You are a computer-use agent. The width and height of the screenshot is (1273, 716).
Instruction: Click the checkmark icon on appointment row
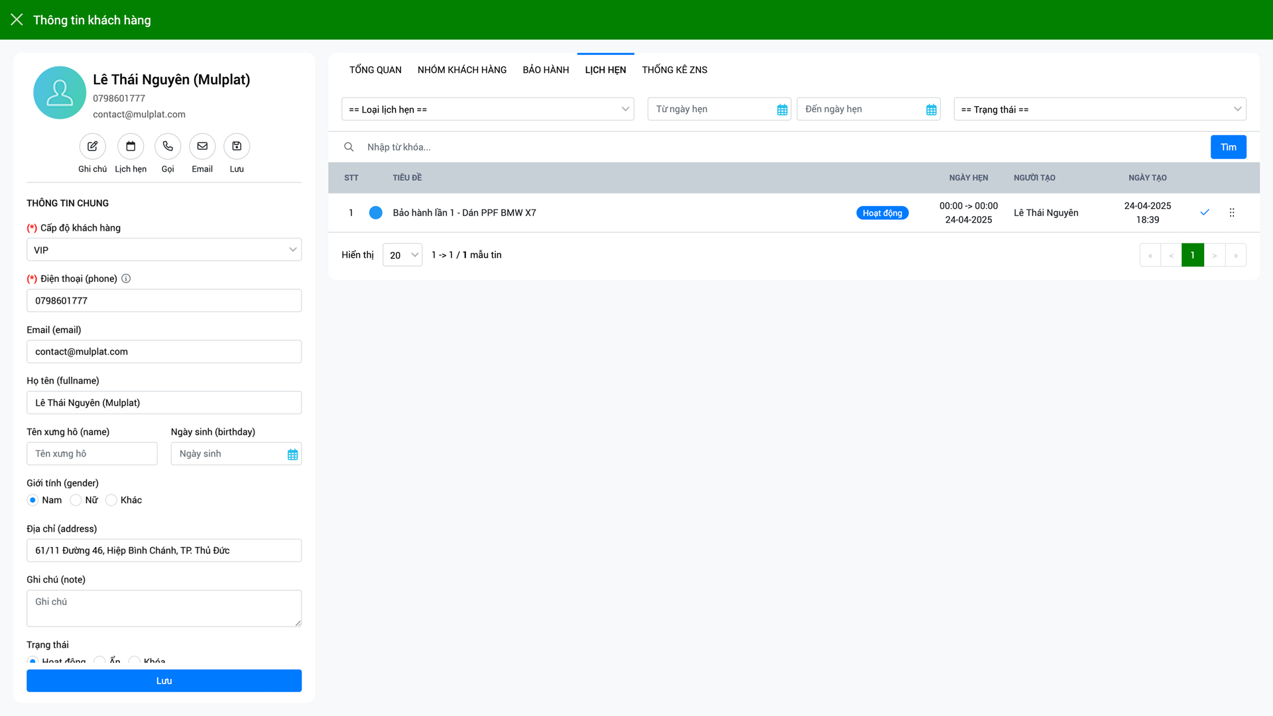click(x=1205, y=213)
